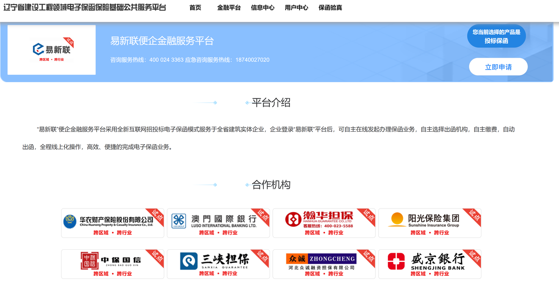Click the 三峡担保 blue square logo icon

tap(189, 261)
